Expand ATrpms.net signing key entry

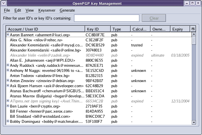point(8,101)
